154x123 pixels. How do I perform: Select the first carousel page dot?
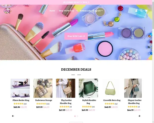click(75, 116)
